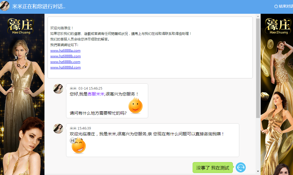Click agent avatar beside 15:46:39 message

tap(58, 129)
